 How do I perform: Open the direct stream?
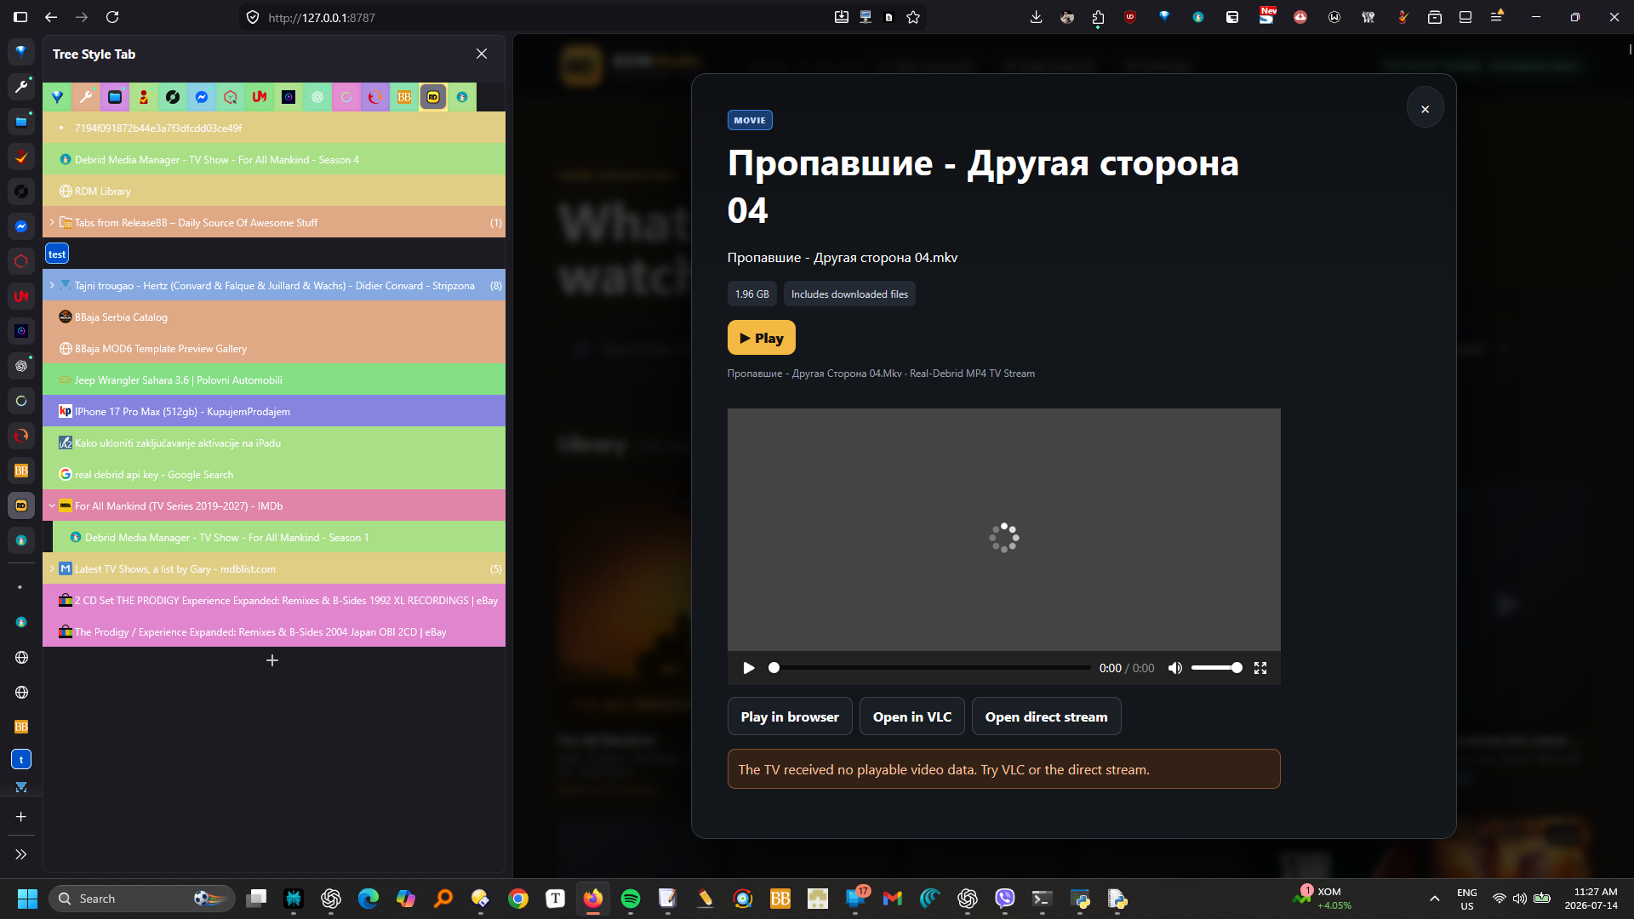click(x=1046, y=716)
